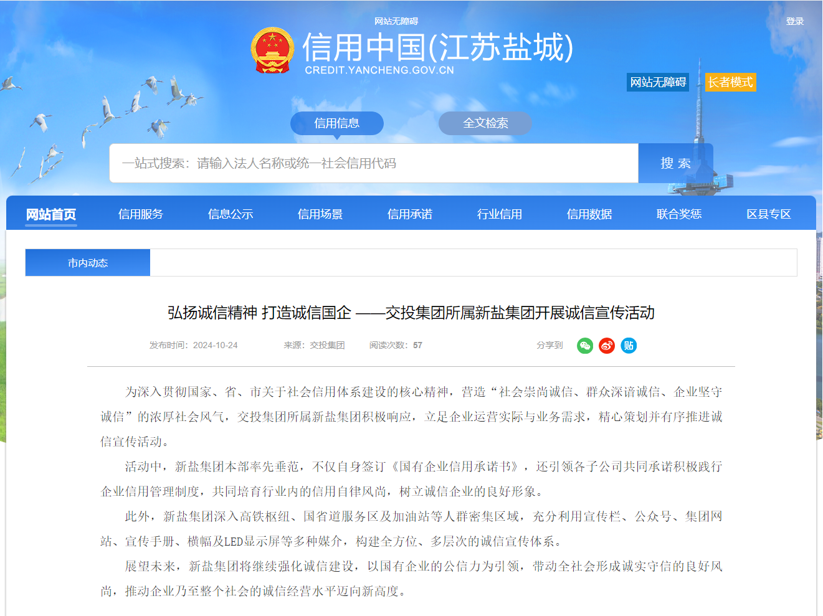
Task: Open 联合奖惩 navigation item
Action: [x=679, y=214]
